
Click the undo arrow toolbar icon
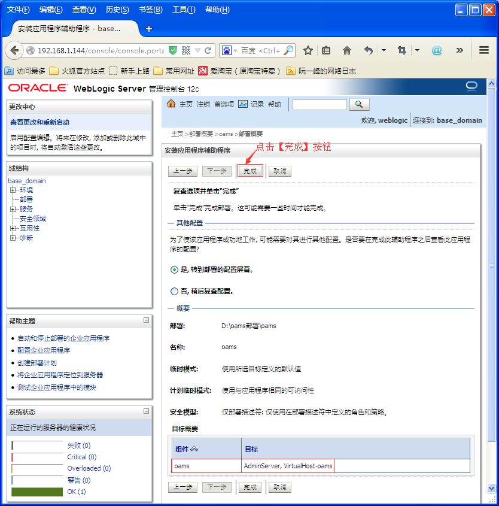[368, 50]
